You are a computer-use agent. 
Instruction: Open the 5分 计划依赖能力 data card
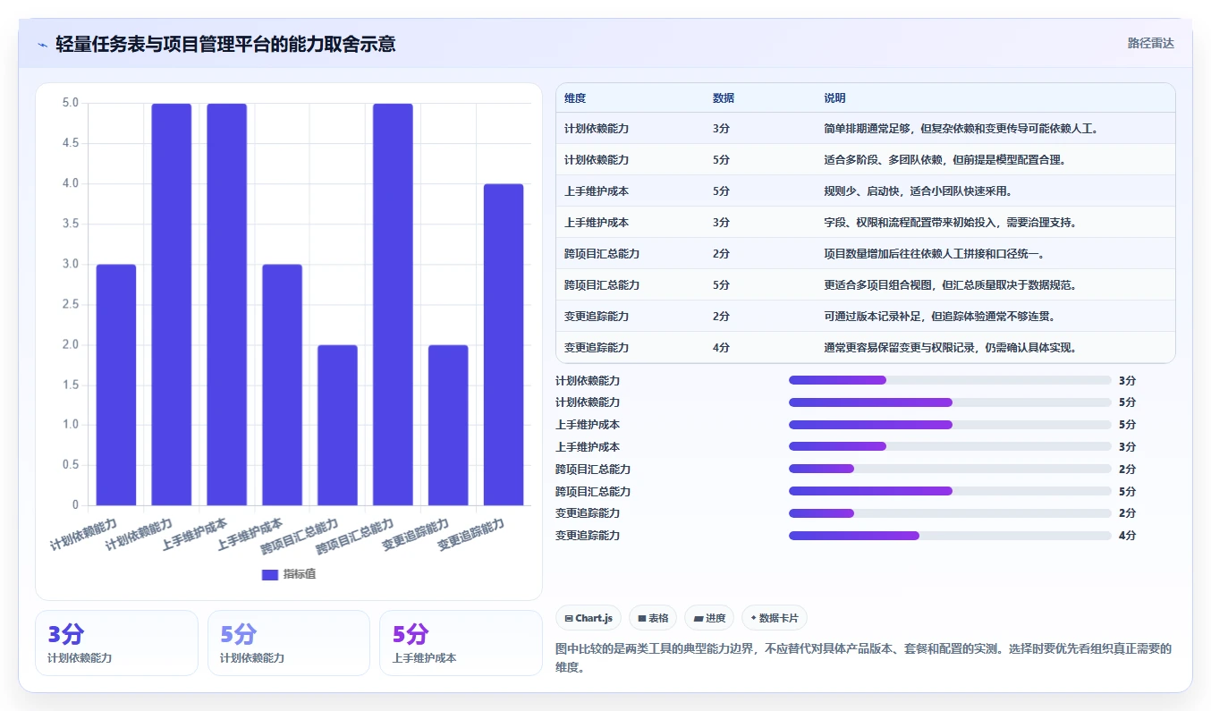pyautogui.click(x=289, y=643)
